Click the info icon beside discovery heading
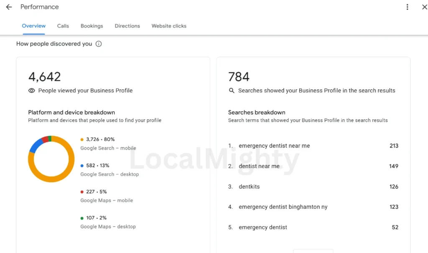Viewport: 428px width, 253px height. pos(99,44)
